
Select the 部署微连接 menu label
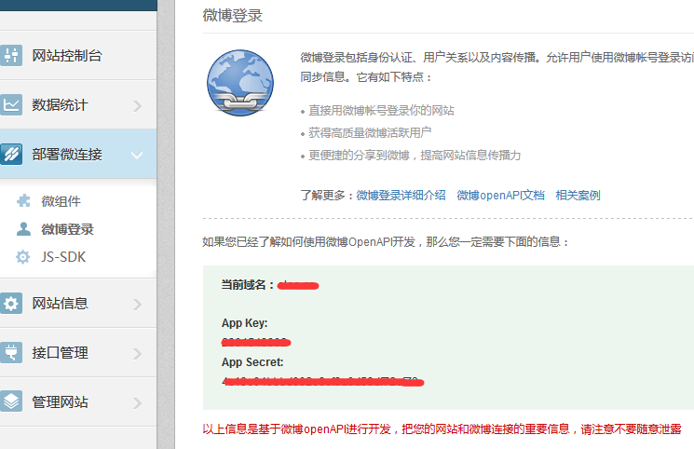click(67, 154)
